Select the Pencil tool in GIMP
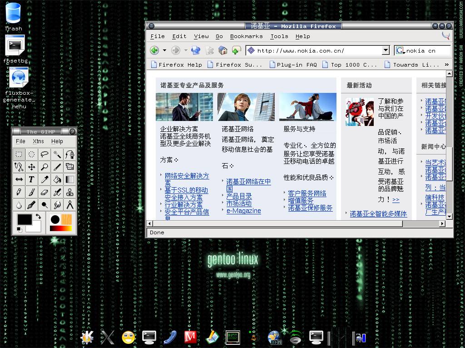 pyautogui.click(x=19, y=192)
